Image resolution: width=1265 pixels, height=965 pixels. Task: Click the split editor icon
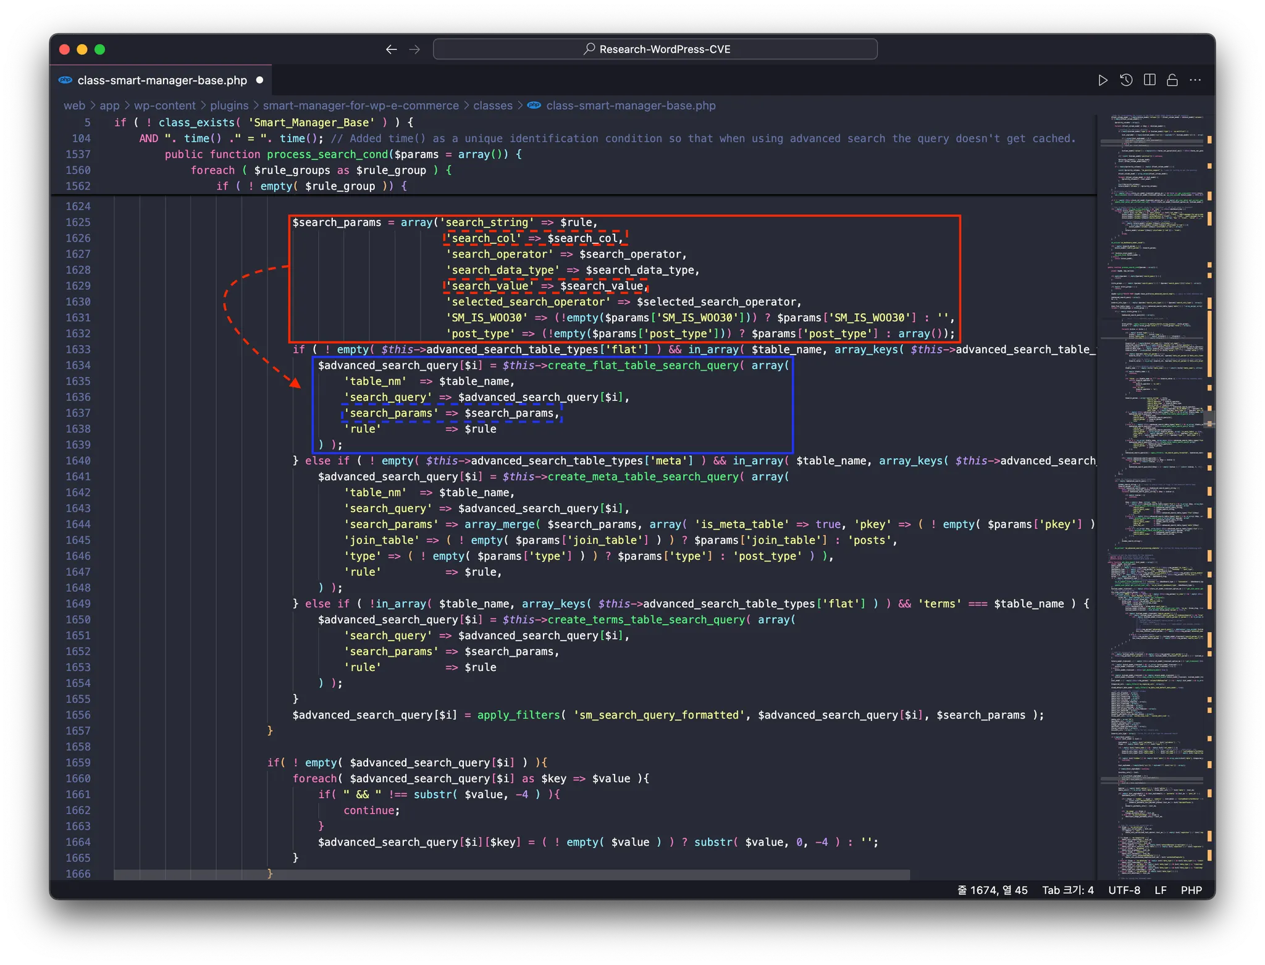click(x=1149, y=80)
